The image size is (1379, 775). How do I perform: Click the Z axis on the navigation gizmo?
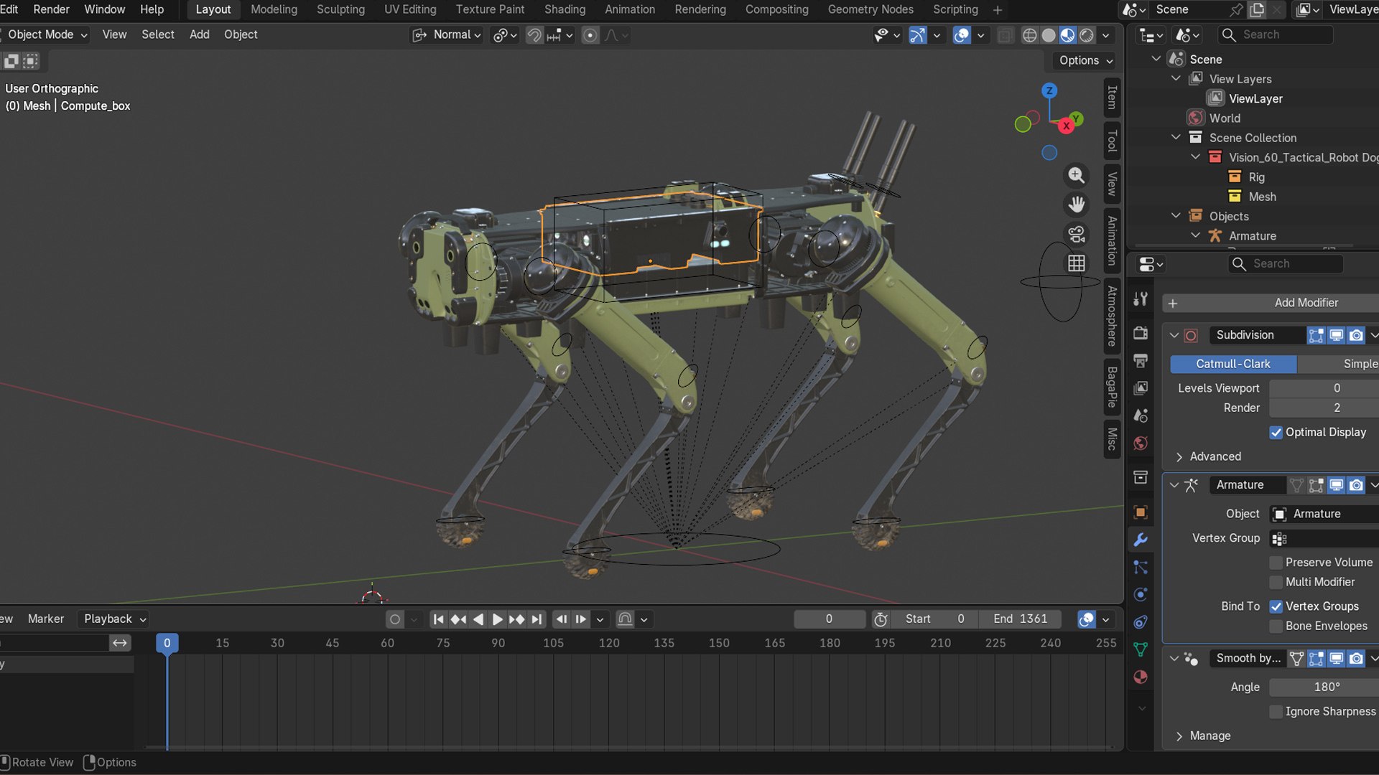coord(1049,90)
